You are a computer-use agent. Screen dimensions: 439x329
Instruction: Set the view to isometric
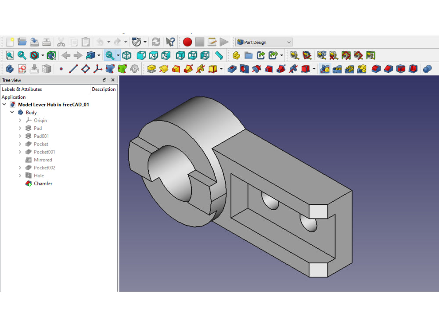click(126, 55)
